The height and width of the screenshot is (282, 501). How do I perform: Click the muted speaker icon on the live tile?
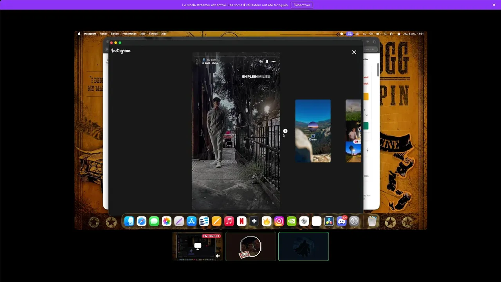click(x=218, y=256)
